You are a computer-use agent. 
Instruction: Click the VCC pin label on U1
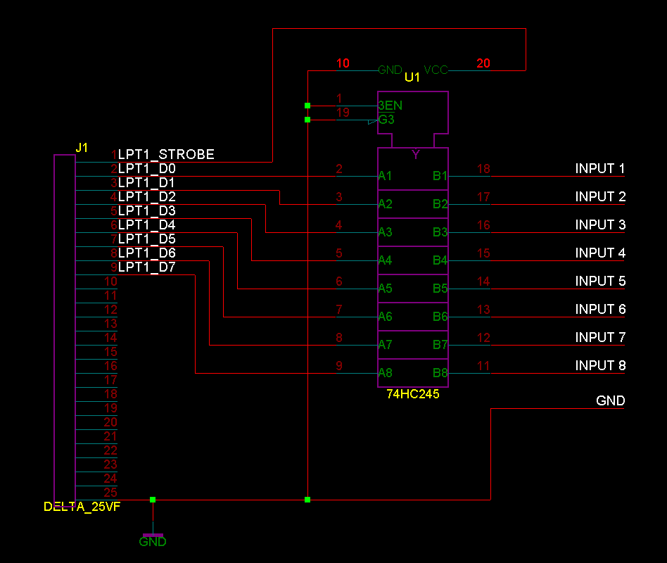pos(436,70)
